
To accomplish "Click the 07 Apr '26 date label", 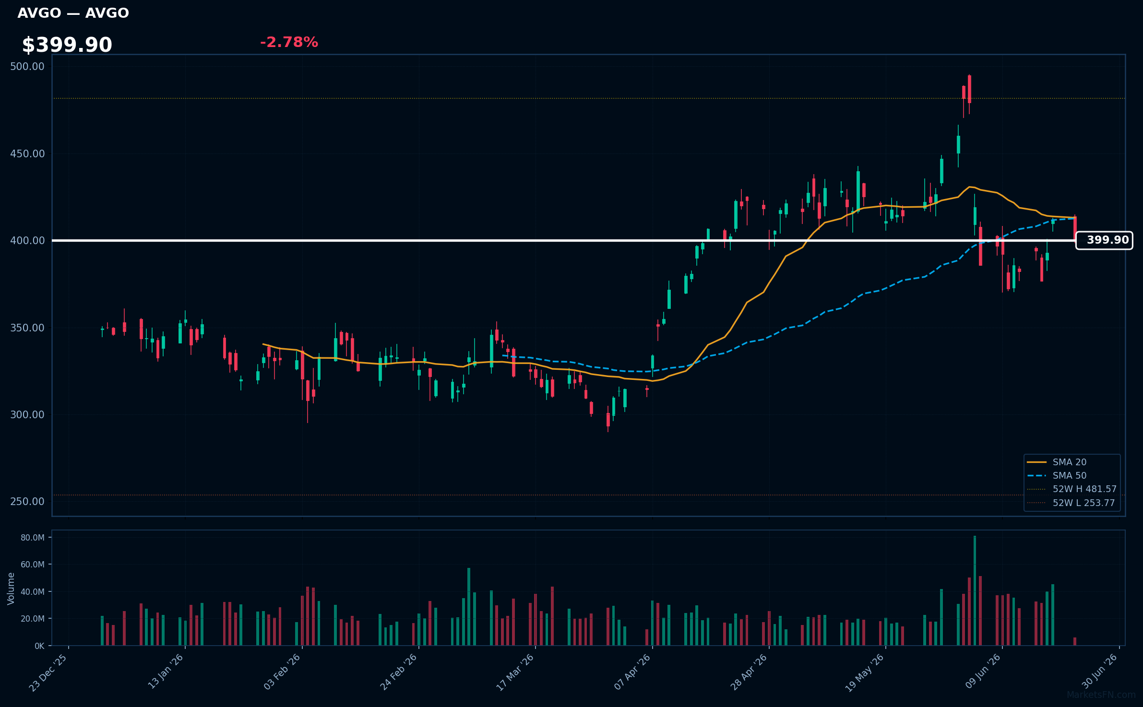I will point(632,672).
